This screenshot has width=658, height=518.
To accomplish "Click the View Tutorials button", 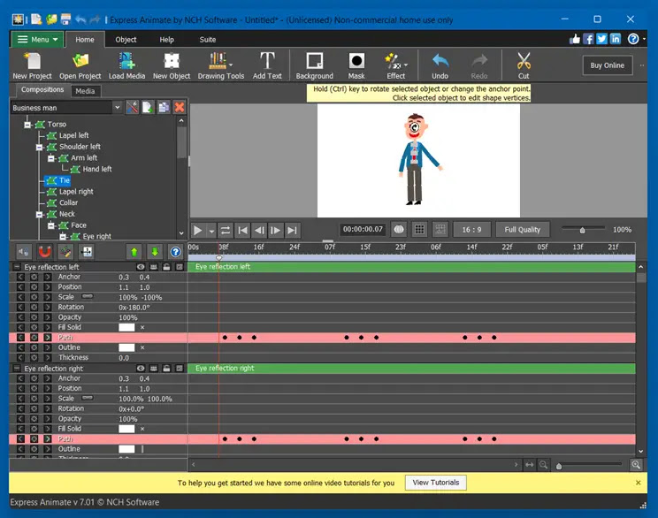I will coord(436,483).
